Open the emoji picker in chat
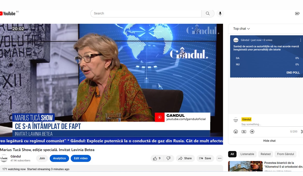This screenshot has height=176, width=303. [x=236, y=132]
